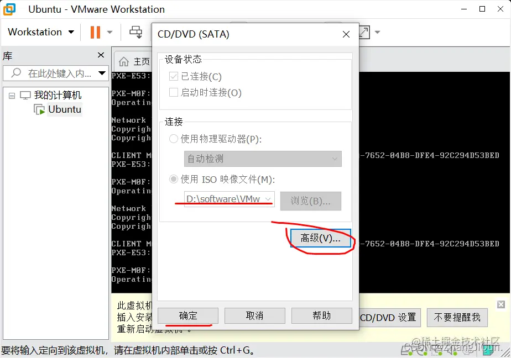Click the pause virtual machine icon

point(95,32)
